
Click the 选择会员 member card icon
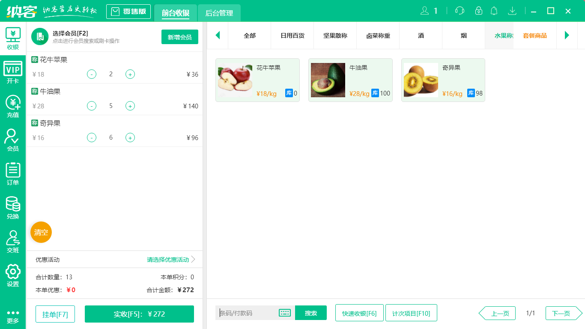point(40,36)
